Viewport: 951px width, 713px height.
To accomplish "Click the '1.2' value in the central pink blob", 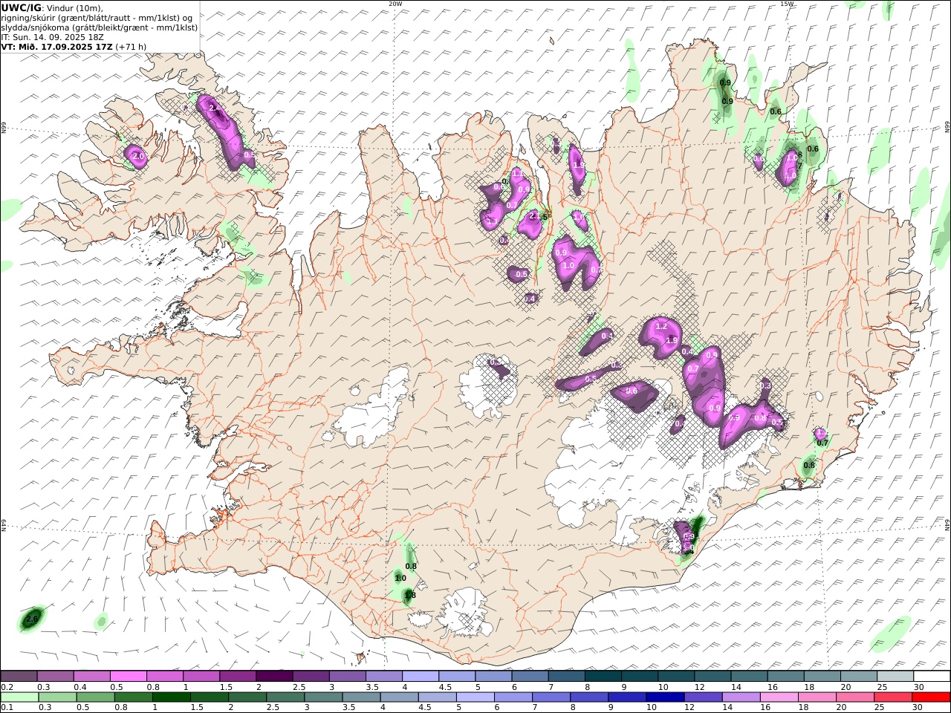I will click(x=661, y=327).
